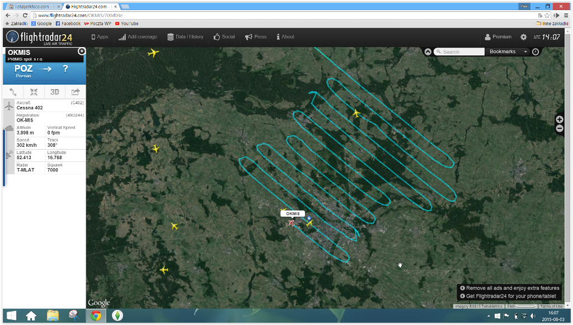Screen dimensions: 573x325
Task: Click the Add coverage menu item
Action: pos(138,37)
